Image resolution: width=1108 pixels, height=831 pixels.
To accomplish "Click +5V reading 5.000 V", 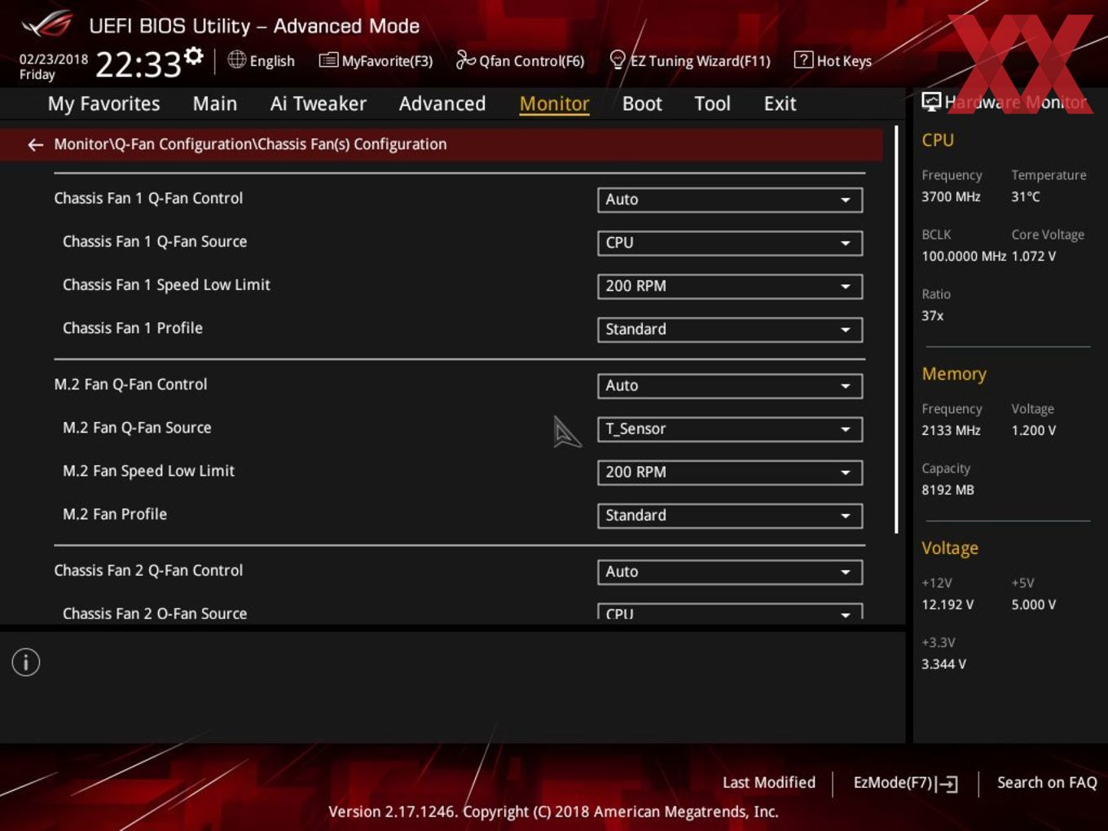I will tap(1033, 605).
